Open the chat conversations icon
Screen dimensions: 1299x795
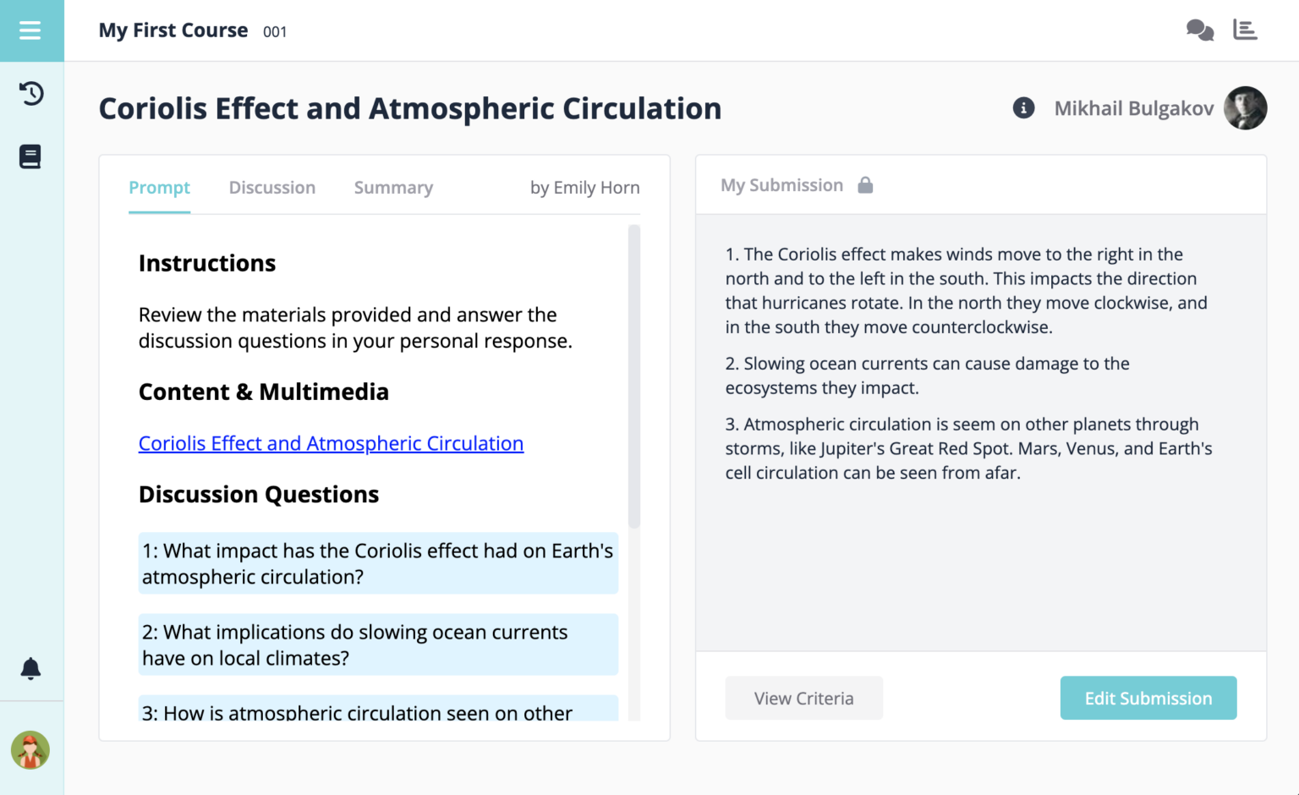[1199, 30]
